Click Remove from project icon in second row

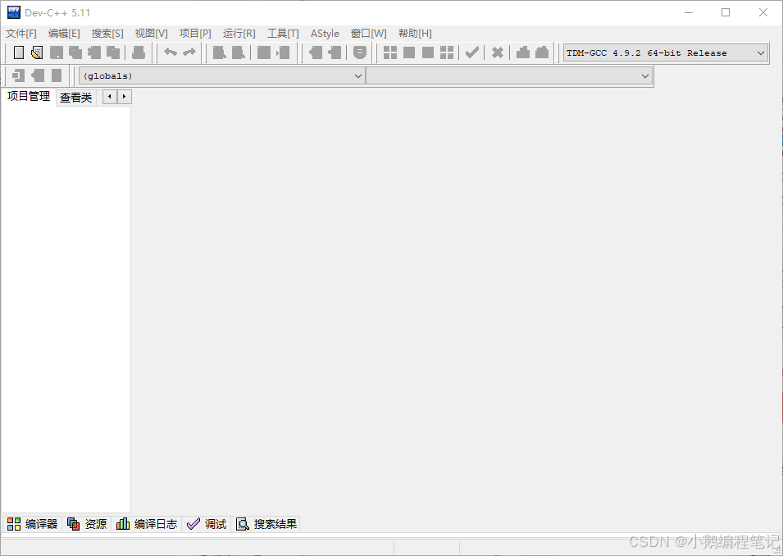tap(38, 75)
